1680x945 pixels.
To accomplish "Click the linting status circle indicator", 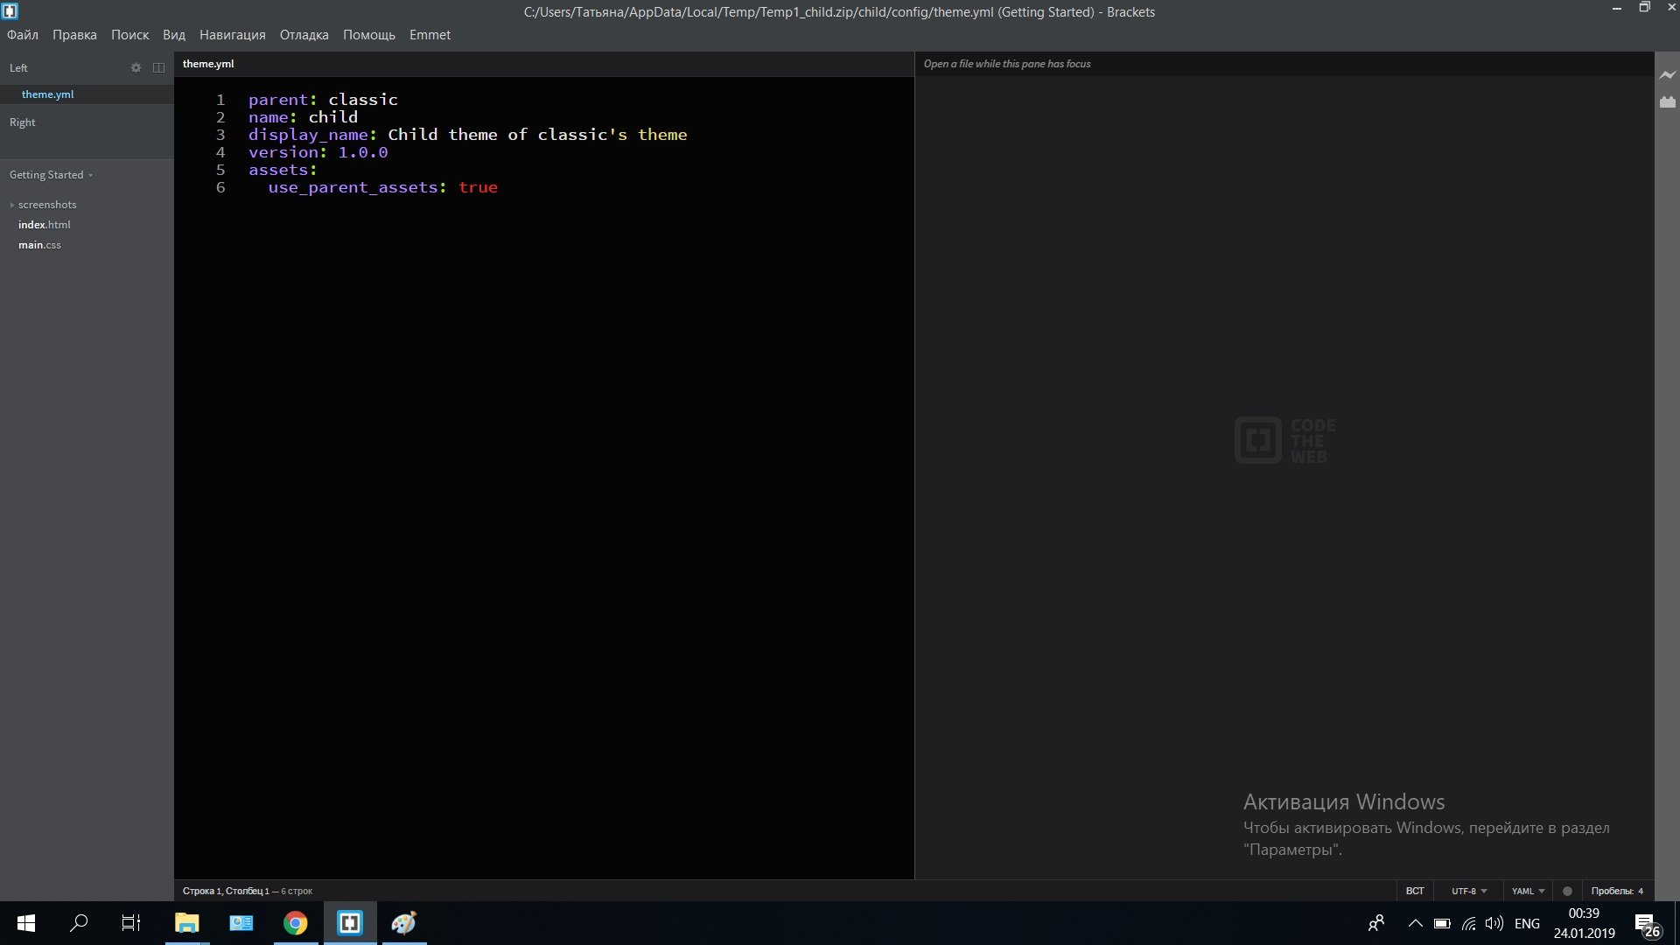I will point(1567,891).
